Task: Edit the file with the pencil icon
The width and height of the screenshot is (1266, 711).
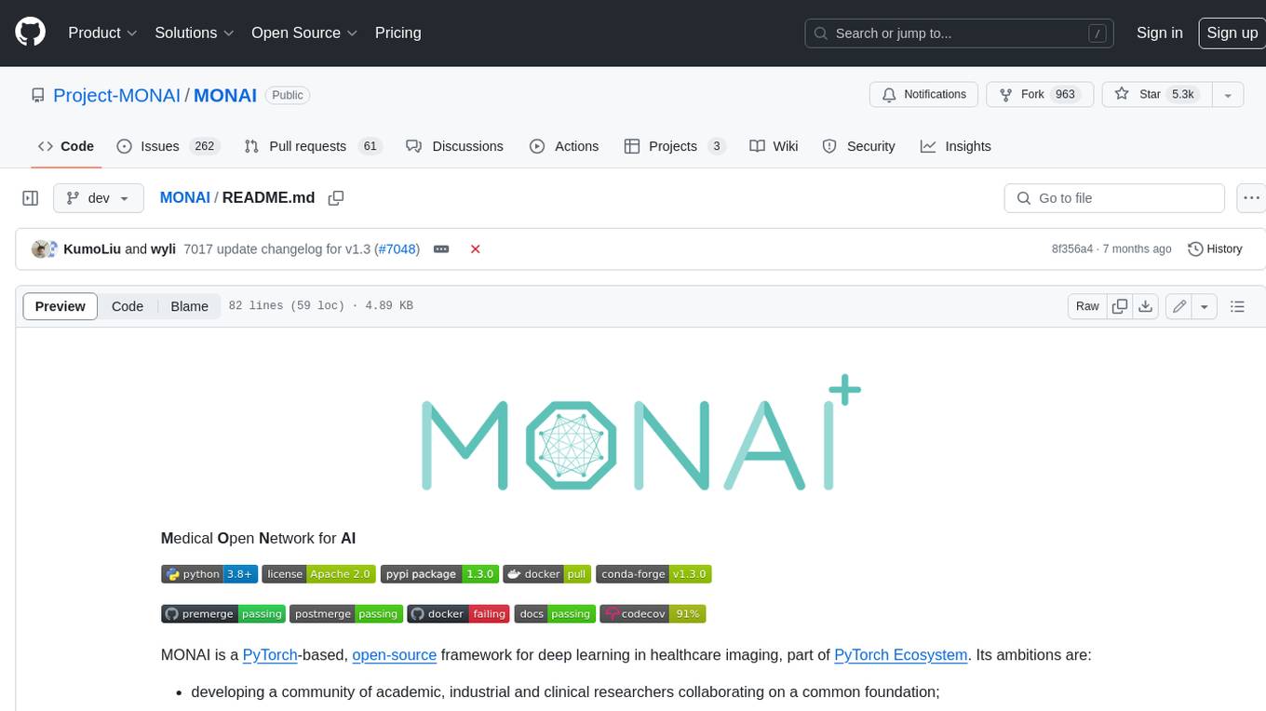Action: click(1179, 306)
